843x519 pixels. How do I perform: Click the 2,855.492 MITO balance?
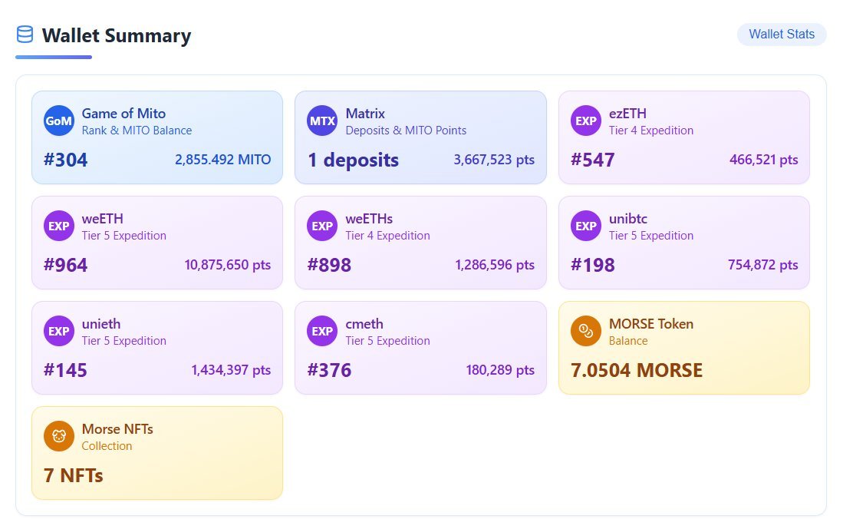[x=222, y=160]
